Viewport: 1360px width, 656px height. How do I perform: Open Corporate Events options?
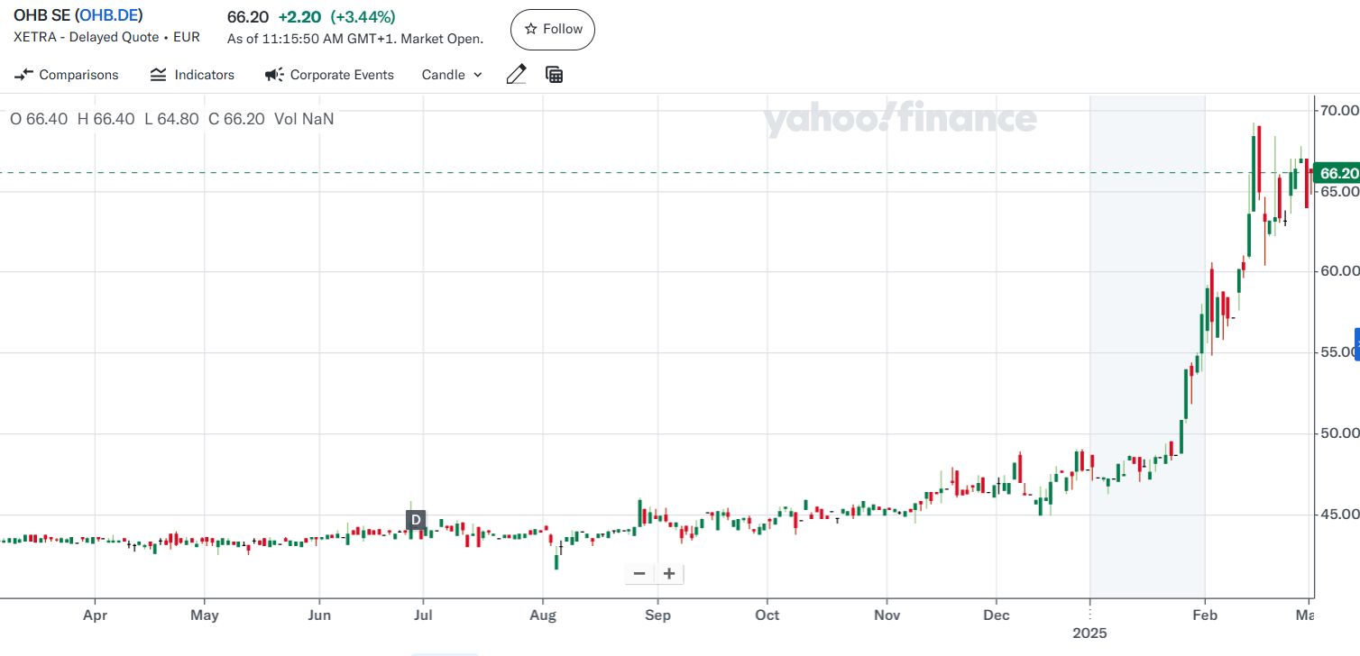[x=329, y=75]
